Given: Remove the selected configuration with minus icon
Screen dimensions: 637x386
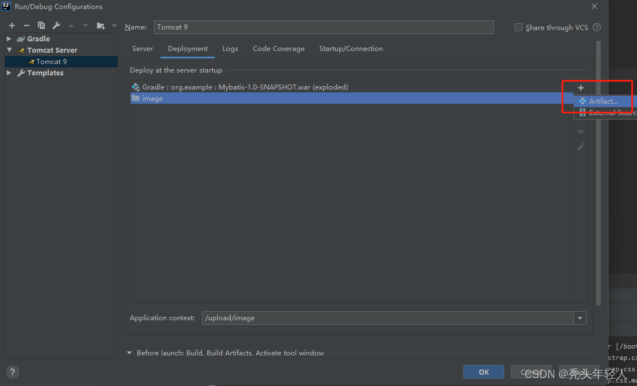Looking at the screenshot, I should [x=27, y=26].
